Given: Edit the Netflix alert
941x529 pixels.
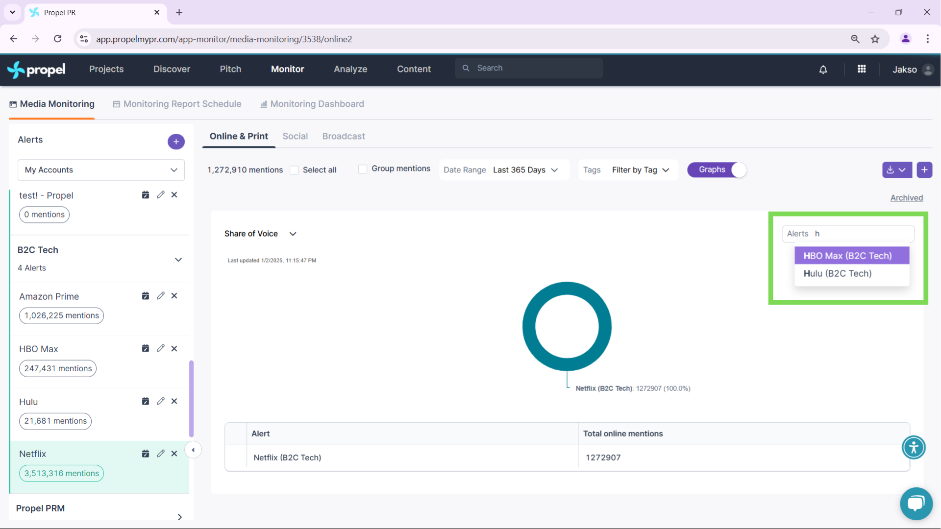Looking at the screenshot, I should (x=160, y=454).
